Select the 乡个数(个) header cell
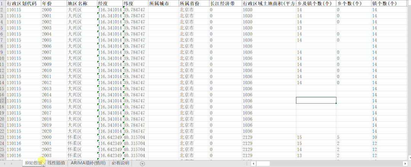Screen dimensions: 411x167 pyautogui.click(x=353, y=3)
